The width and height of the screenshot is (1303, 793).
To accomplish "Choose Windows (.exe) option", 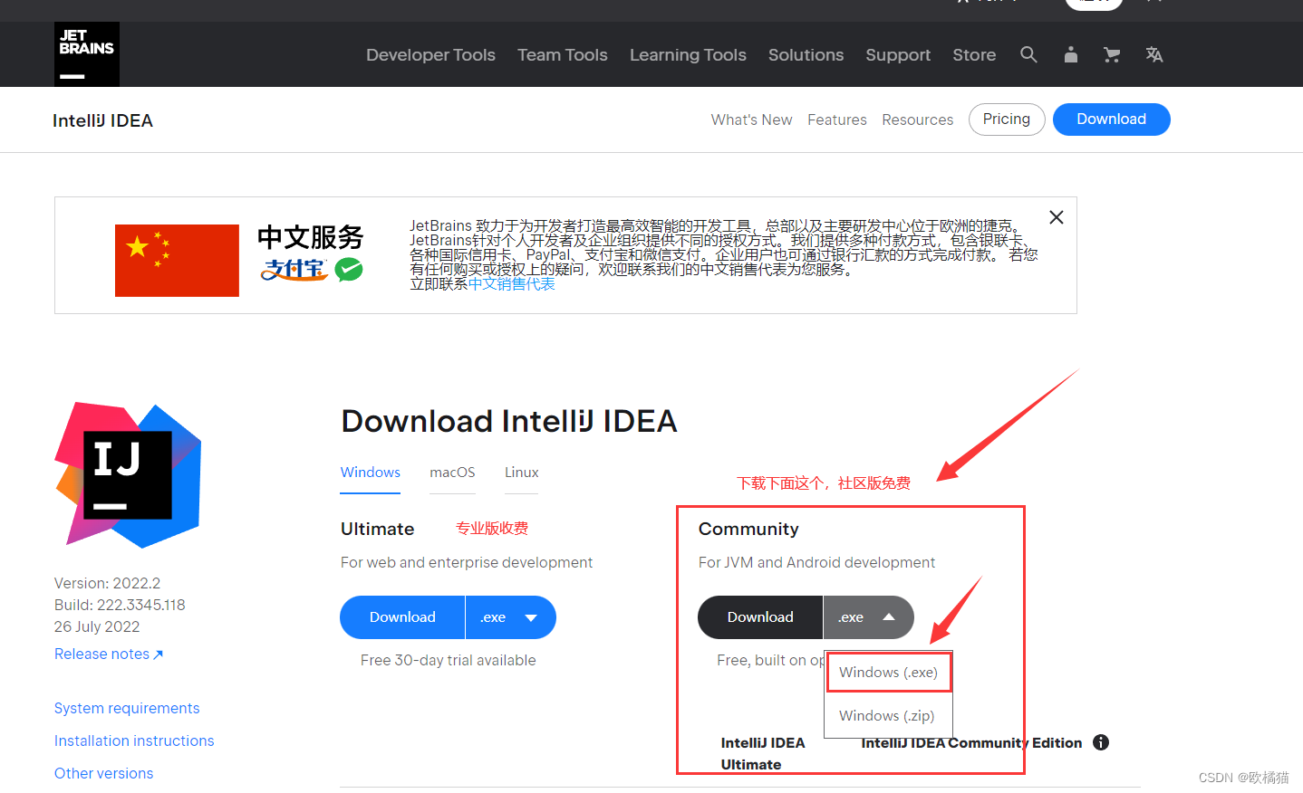I will (888, 673).
